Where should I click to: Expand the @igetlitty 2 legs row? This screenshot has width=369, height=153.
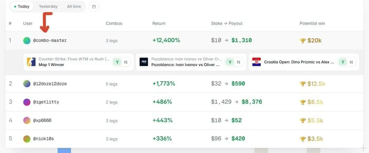184,102
